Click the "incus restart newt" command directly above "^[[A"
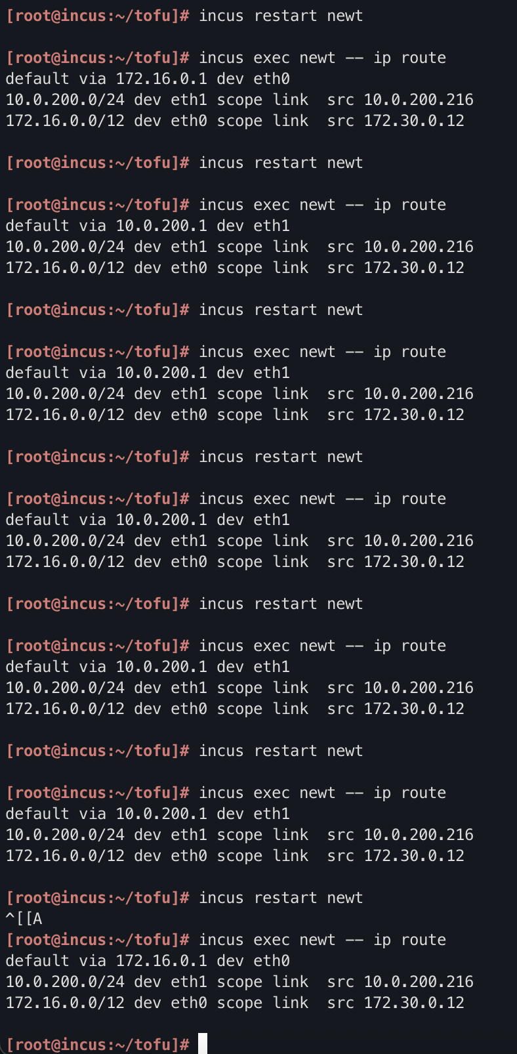 tap(280, 898)
